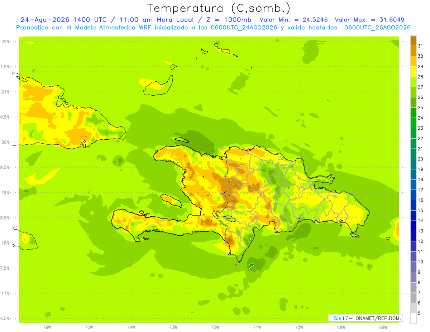
Task: Click the "20N" latitude label
Action: click(x=5, y=142)
